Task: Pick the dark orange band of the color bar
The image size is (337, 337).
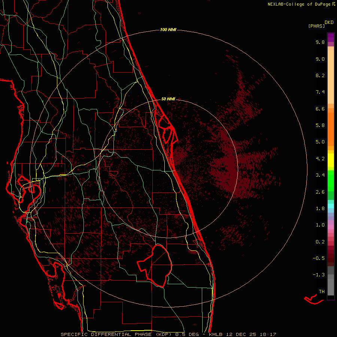Action: (331, 130)
